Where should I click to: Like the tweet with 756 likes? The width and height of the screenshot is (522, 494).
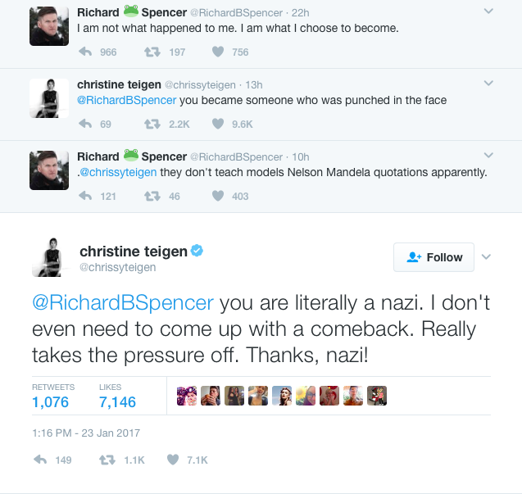coord(218,52)
